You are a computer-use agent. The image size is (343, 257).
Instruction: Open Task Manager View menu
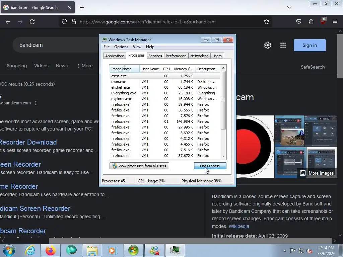(137, 47)
